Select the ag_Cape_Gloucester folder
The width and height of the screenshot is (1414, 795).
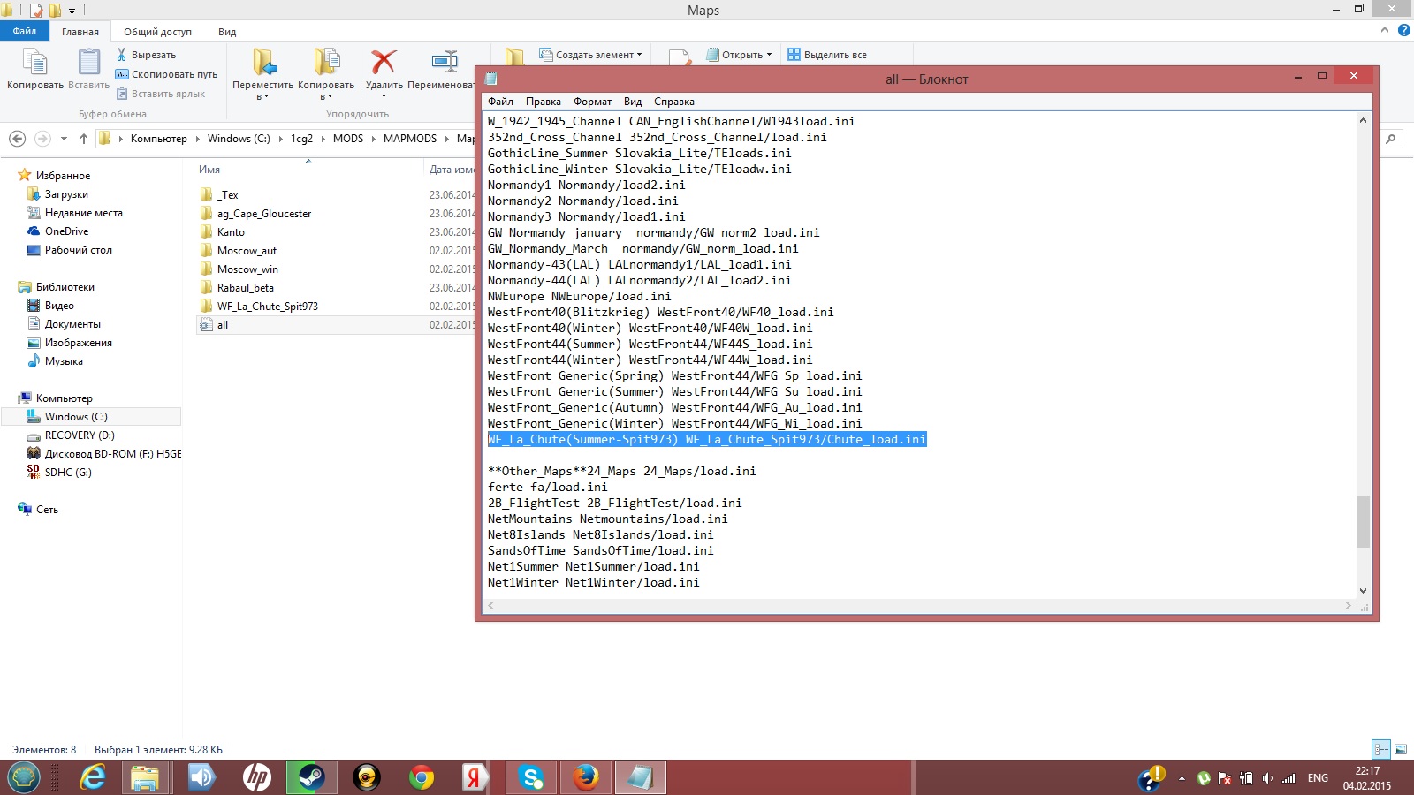[x=264, y=214]
